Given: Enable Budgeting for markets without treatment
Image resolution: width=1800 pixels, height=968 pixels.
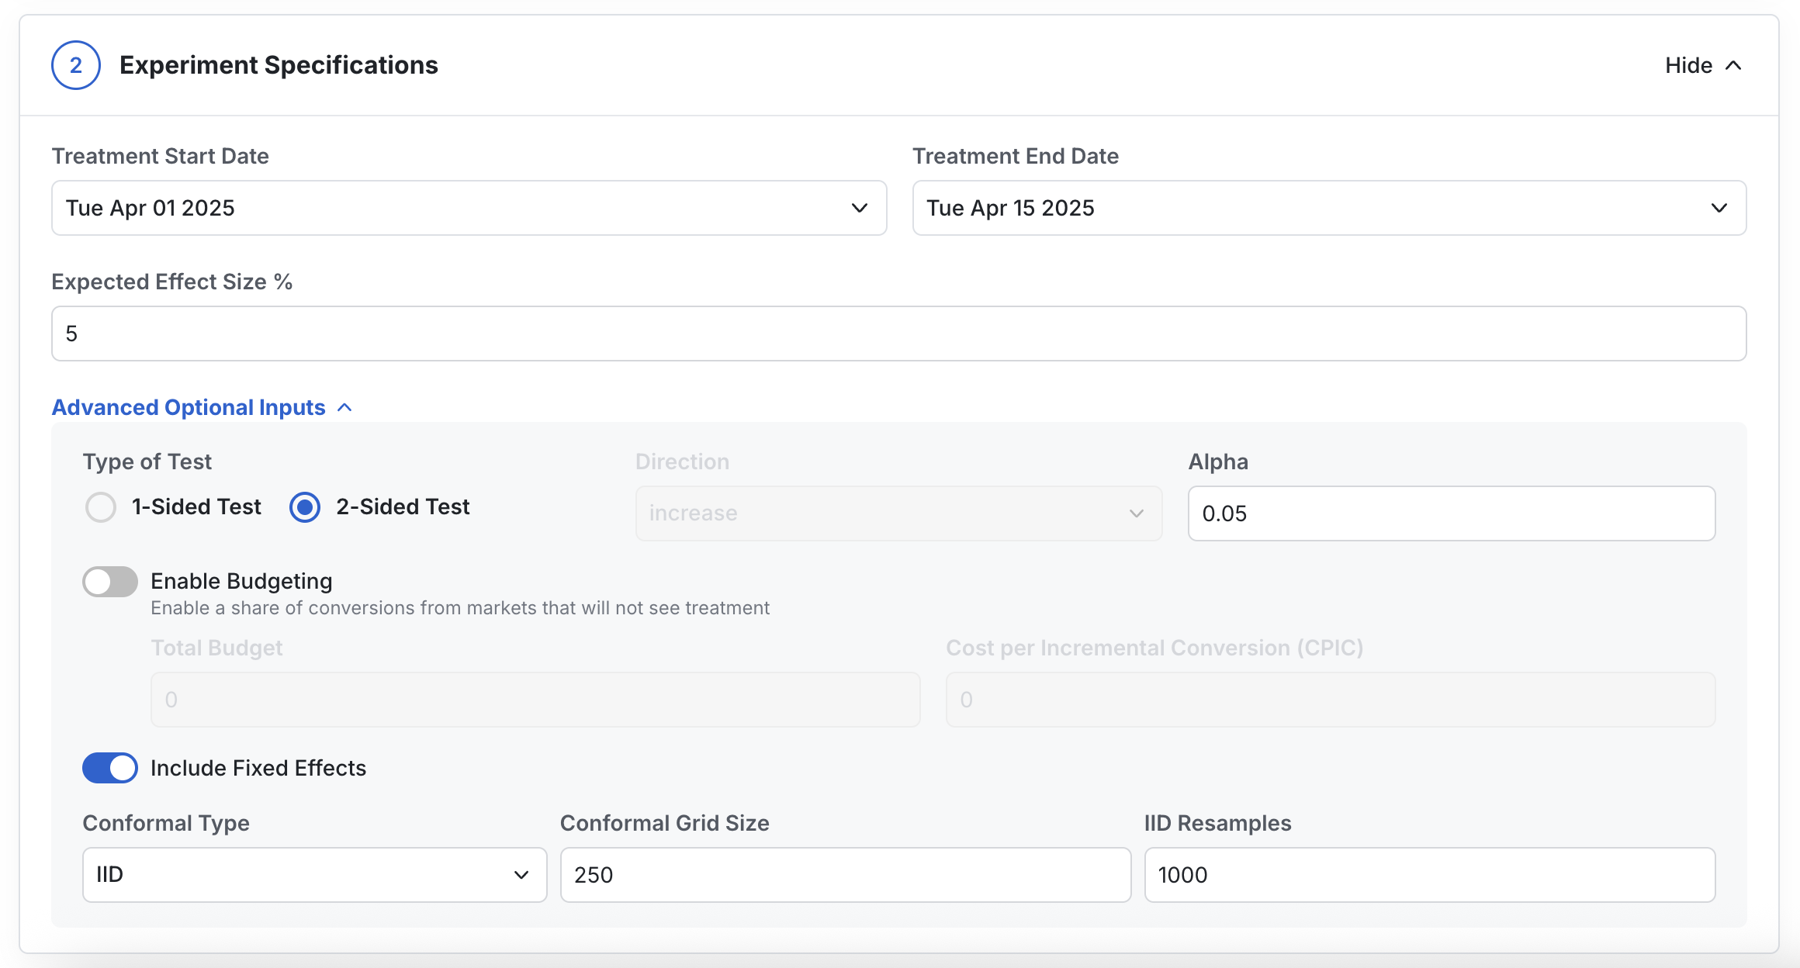Looking at the screenshot, I should 110,581.
